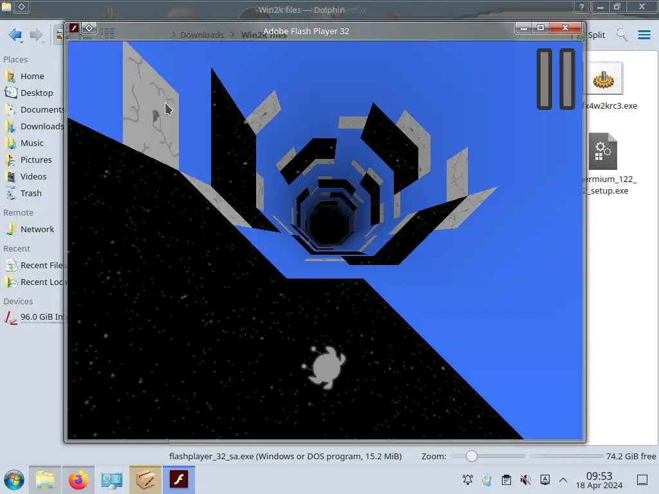Open the file manager from the taskbar
The width and height of the screenshot is (659, 494).
[45, 480]
